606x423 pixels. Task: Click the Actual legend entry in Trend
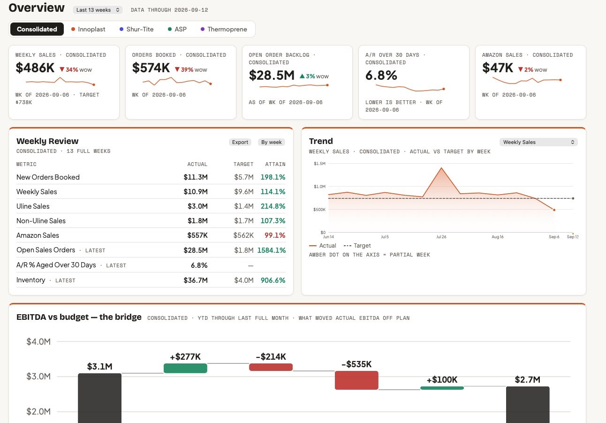pyautogui.click(x=323, y=246)
